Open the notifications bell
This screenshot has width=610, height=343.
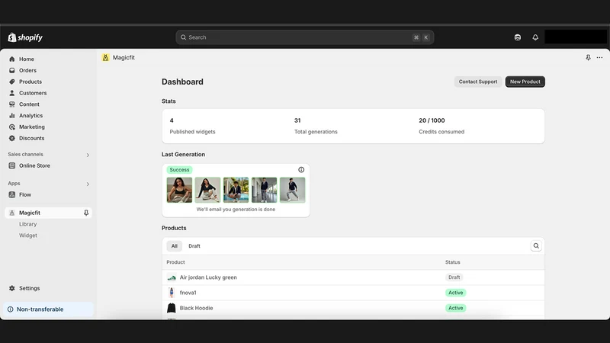[535, 37]
